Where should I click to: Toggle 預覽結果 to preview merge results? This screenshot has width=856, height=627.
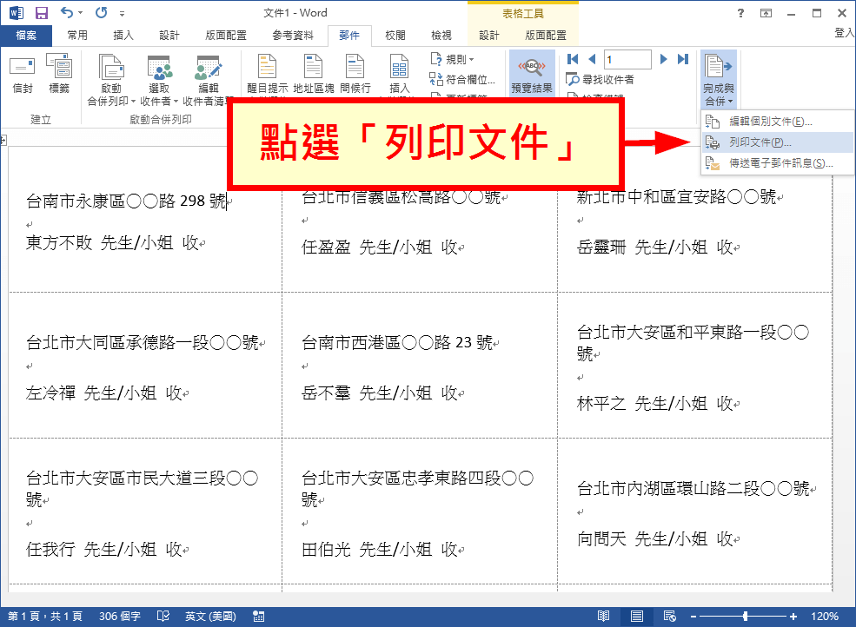tap(531, 74)
